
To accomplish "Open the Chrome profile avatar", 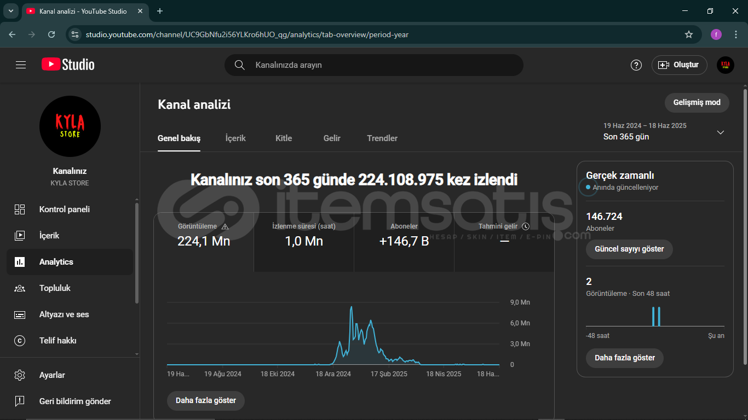I will coord(716,34).
